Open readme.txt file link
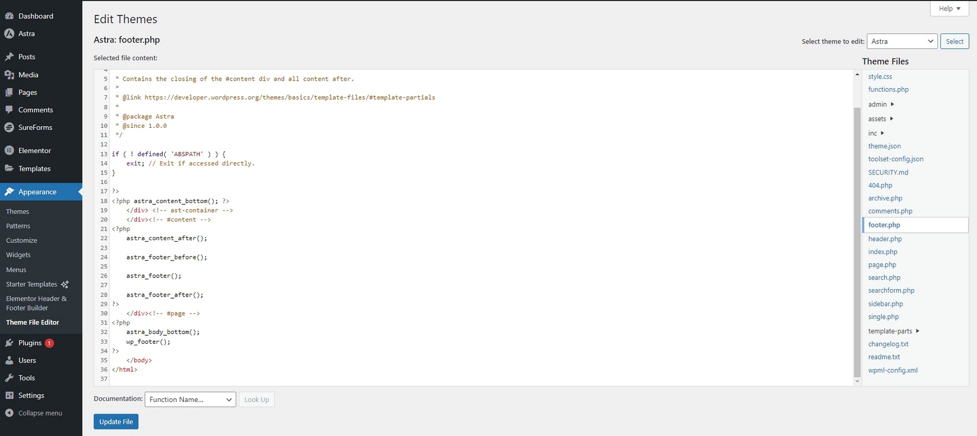 point(884,357)
